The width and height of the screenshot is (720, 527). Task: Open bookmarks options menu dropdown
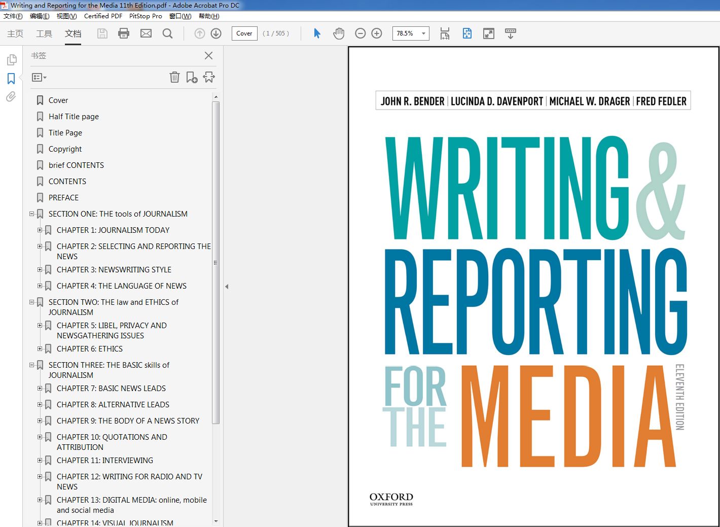coord(39,78)
